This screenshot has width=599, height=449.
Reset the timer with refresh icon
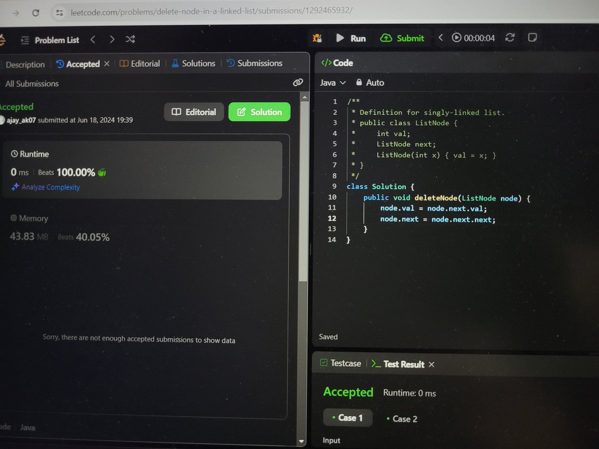(x=510, y=37)
